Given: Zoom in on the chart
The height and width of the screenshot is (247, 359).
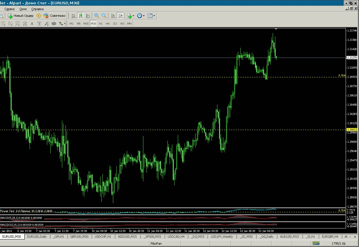Looking at the screenshot, I should [x=97, y=16].
